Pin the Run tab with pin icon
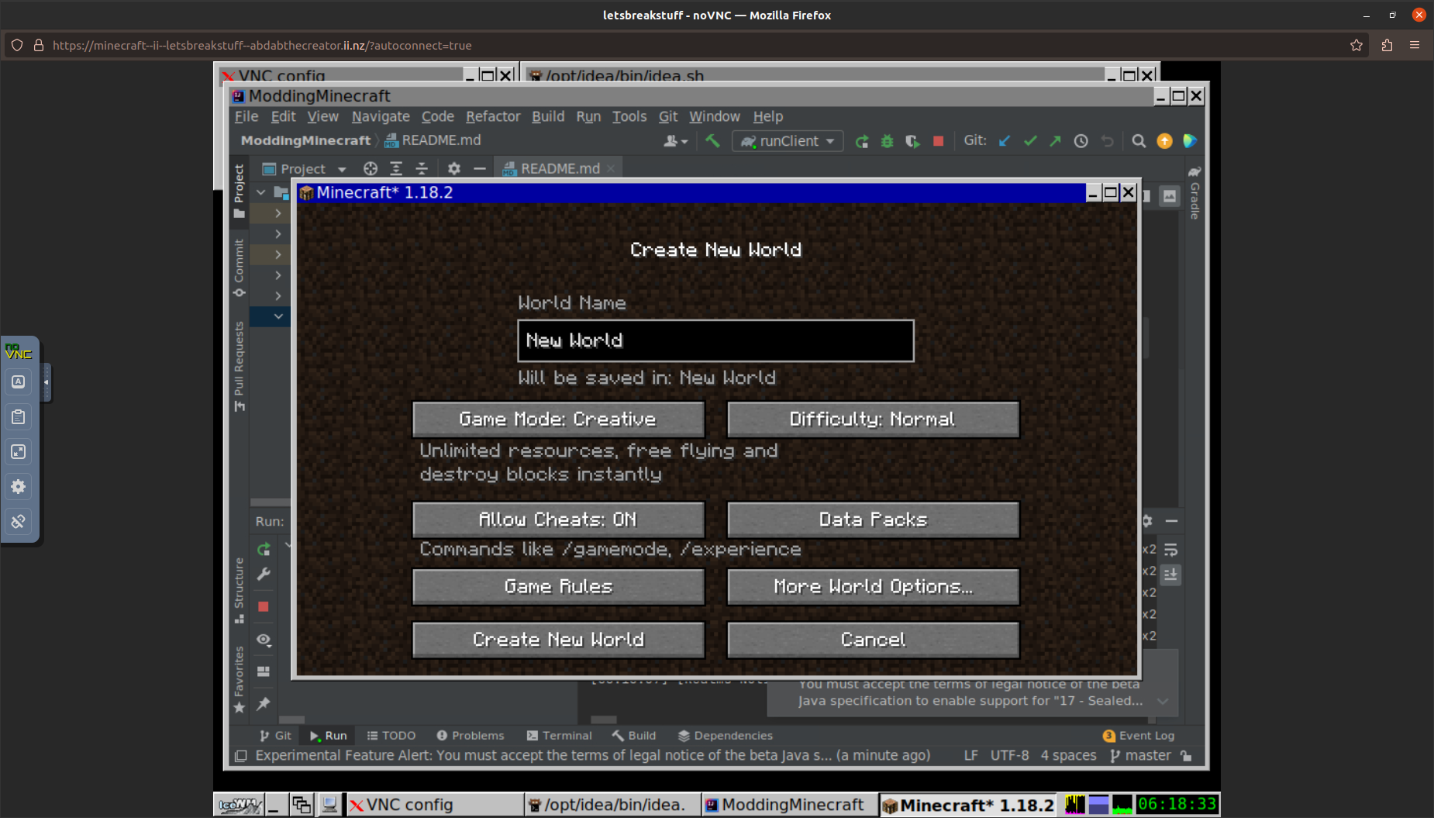Viewport: 1434px width, 818px height. click(264, 704)
